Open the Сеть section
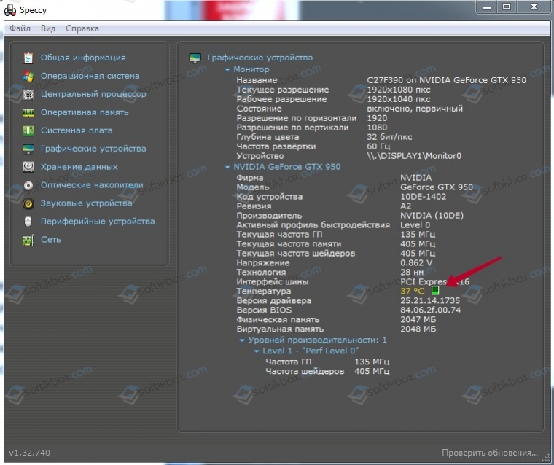The width and height of the screenshot is (554, 465). pos(51,240)
